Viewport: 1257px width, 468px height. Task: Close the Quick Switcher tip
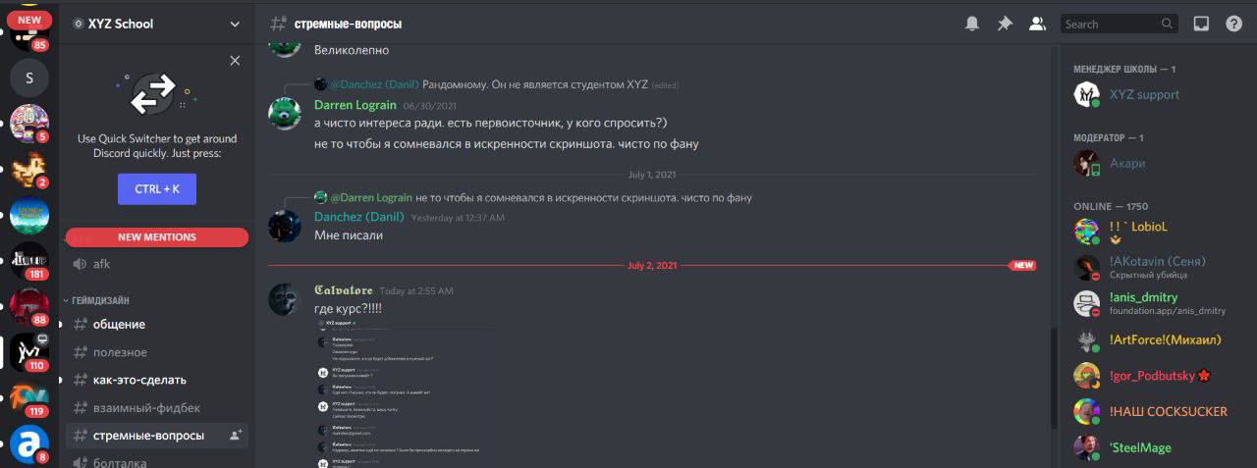click(x=235, y=61)
